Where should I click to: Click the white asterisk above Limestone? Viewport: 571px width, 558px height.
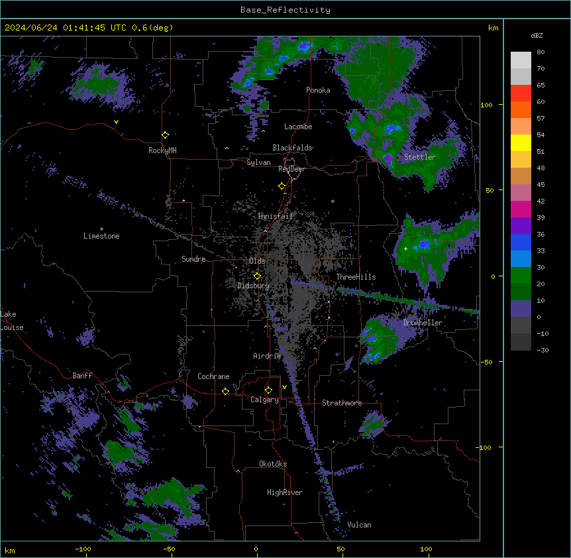pyautogui.click(x=101, y=229)
